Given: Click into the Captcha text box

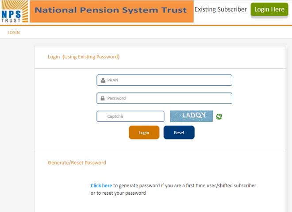Looking at the screenshot, I should [131, 116].
